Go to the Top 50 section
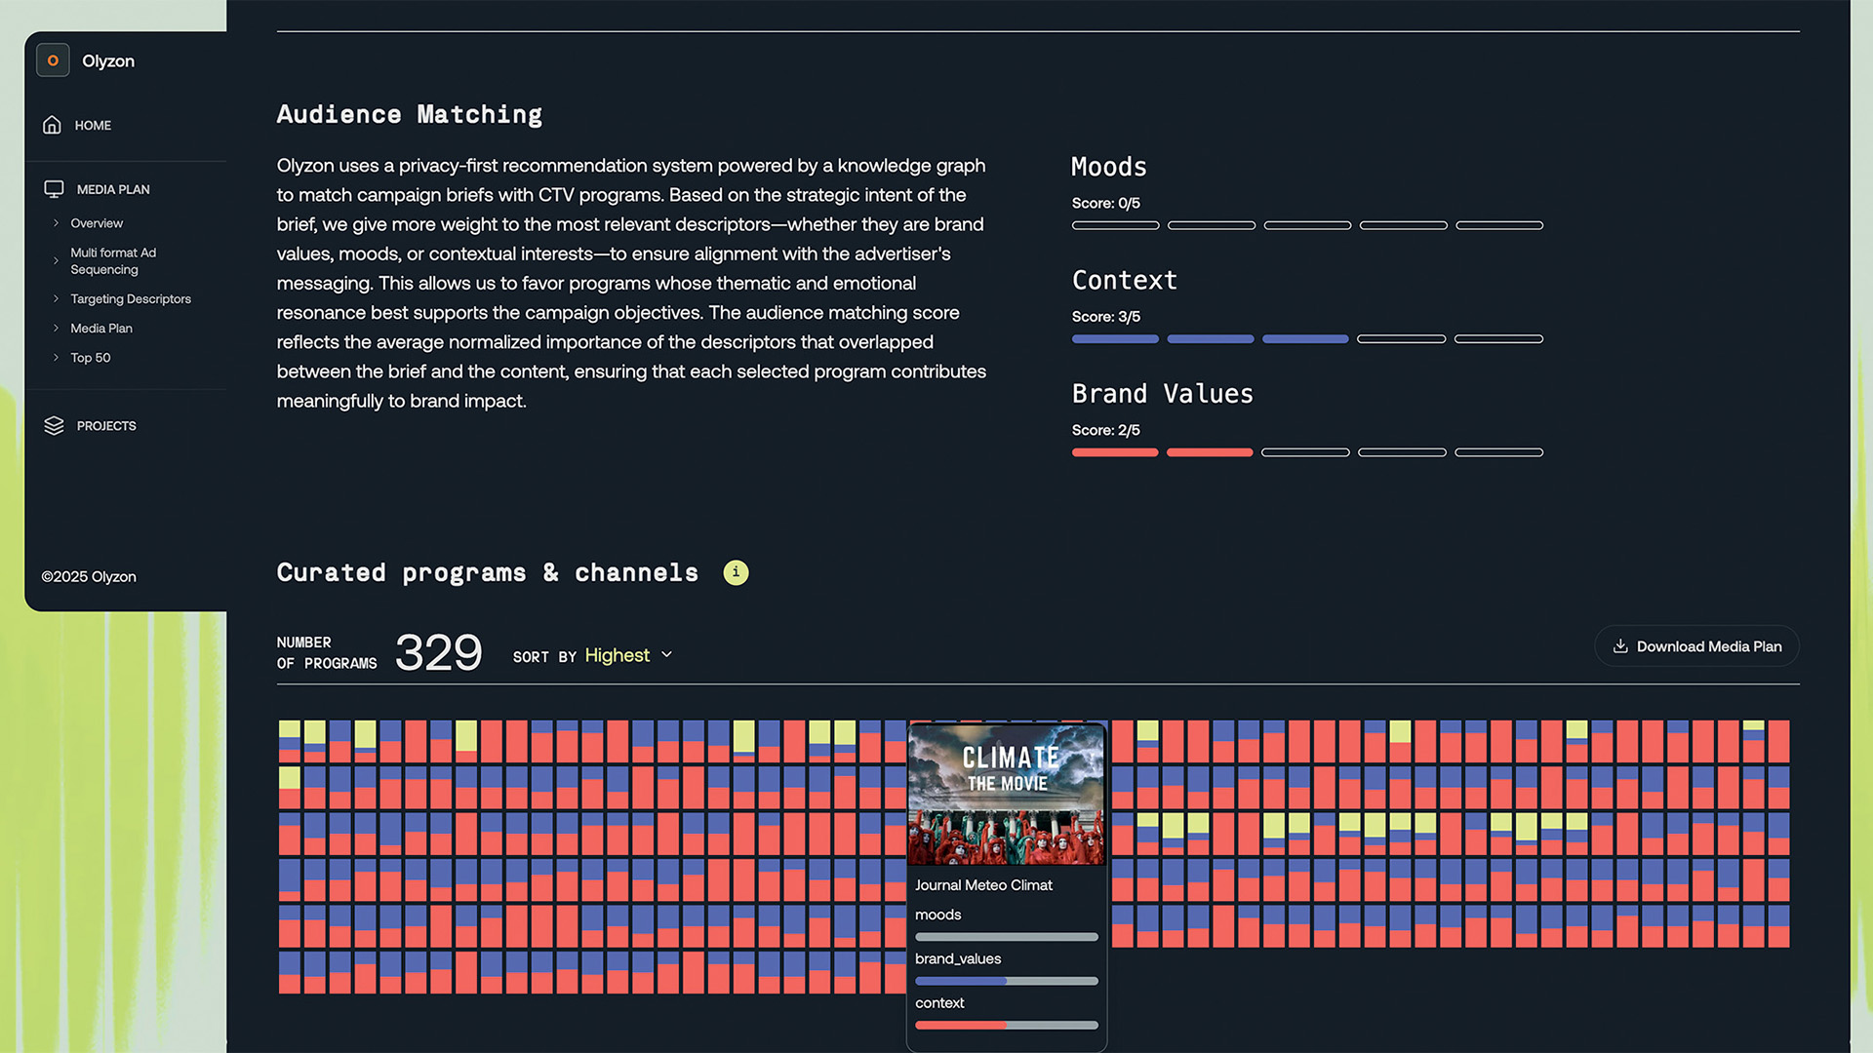Viewport: 1873px width, 1053px height. 90,358
